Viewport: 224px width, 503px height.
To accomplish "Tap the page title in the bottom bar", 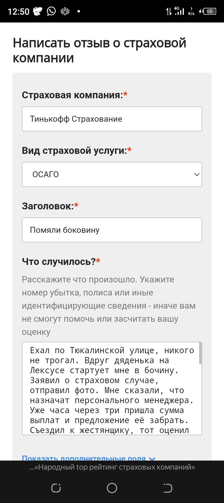I will [112, 467].
